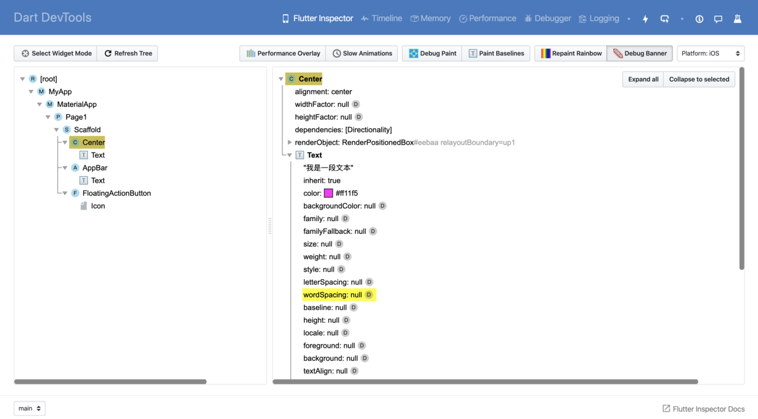Viewport: 758px width, 419px height.
Task: Click the hot restart icon
Action: [664, 19]
